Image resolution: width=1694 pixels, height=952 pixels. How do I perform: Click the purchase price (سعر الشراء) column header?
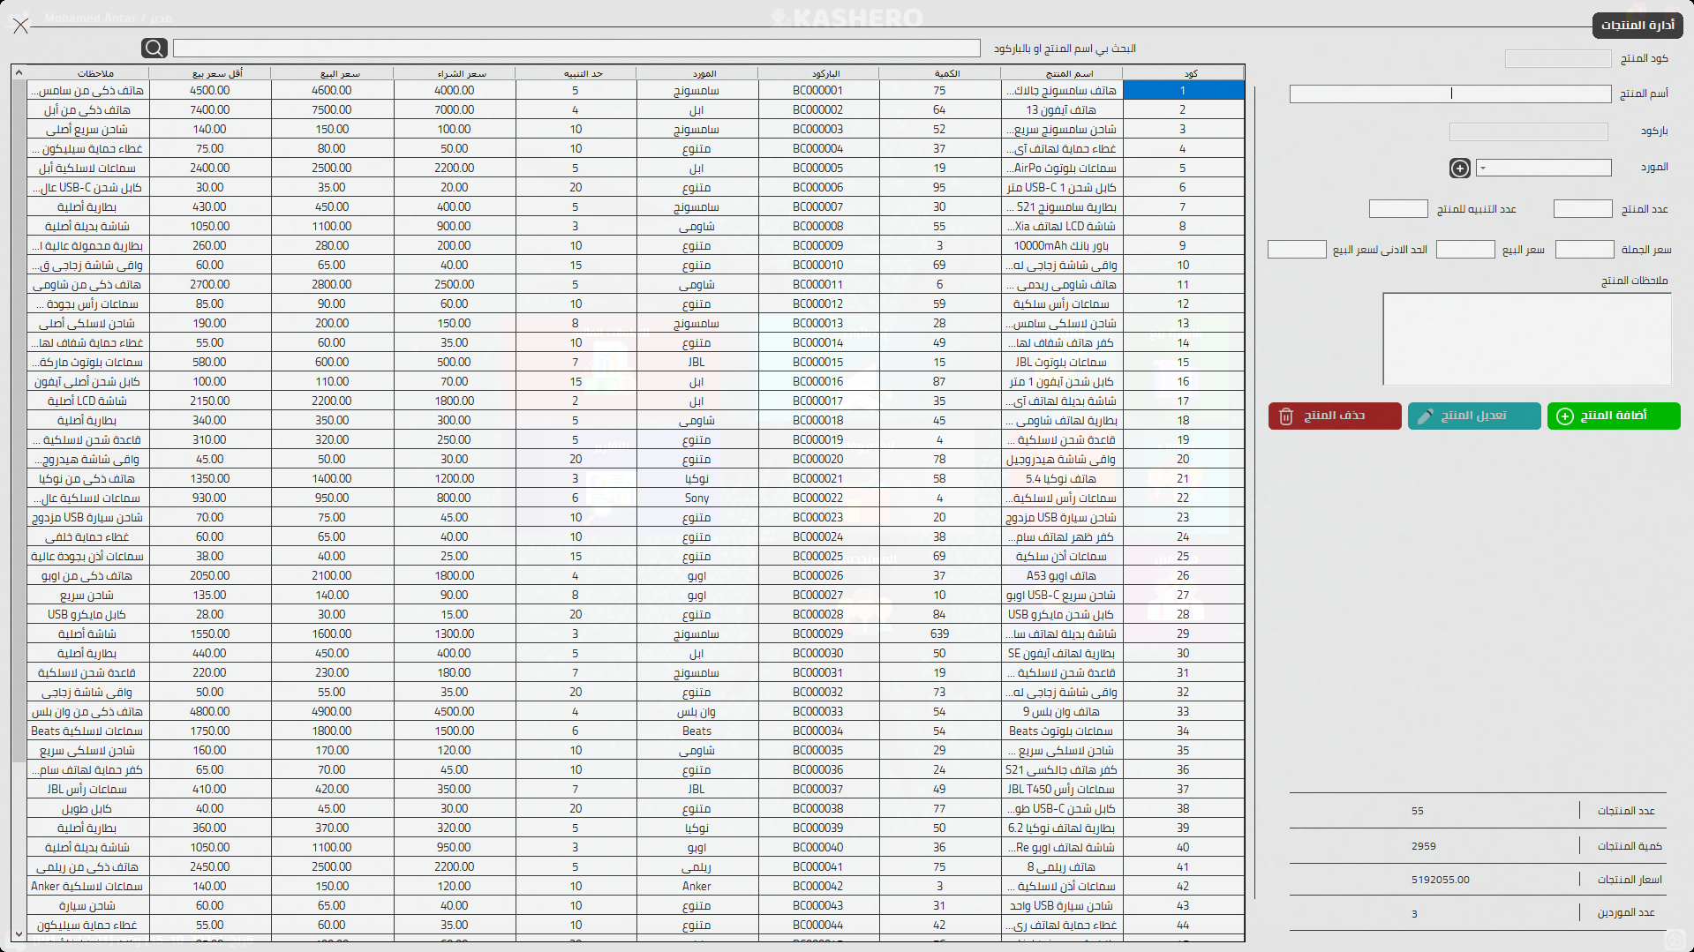[455, 73]
